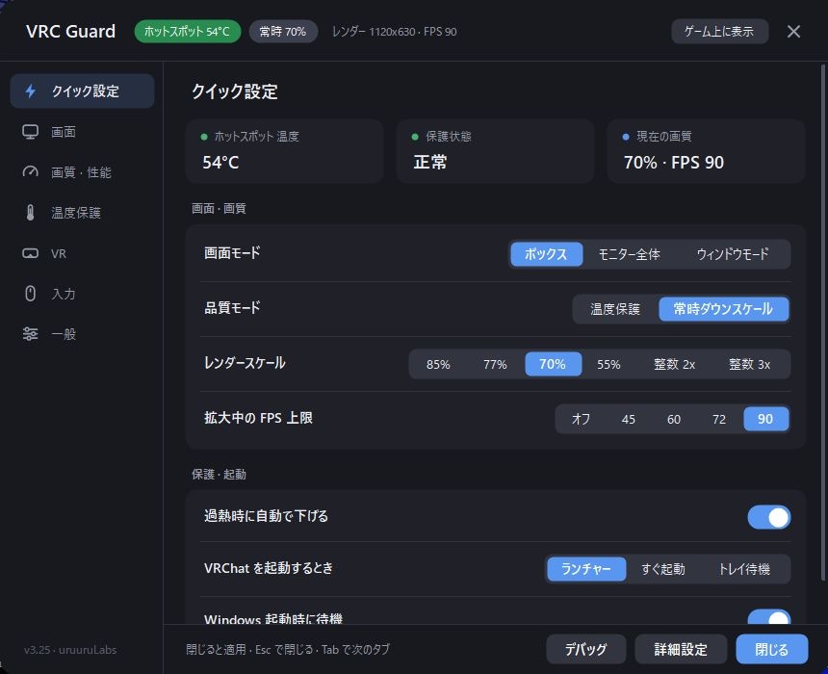Click the ホットスポット温度 54°C card
This screenshot has width=828, height=674.
pos(285,151)
